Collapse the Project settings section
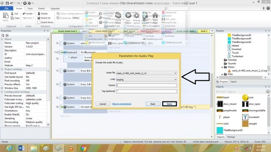 (x=2, y=69)
